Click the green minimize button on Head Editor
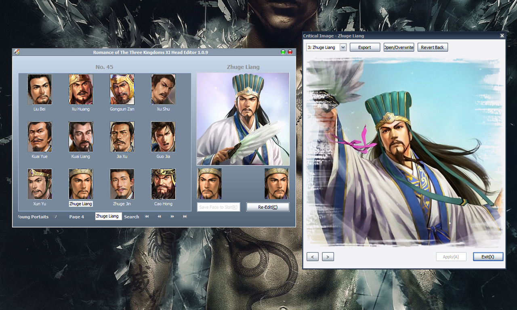 point(283,52)
